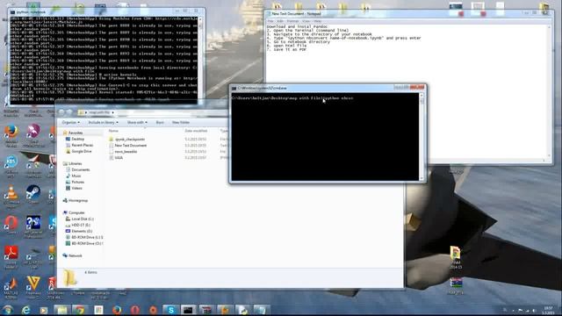
Task: Open Steam desktop shortcut
Action: [x=33, y=192]
